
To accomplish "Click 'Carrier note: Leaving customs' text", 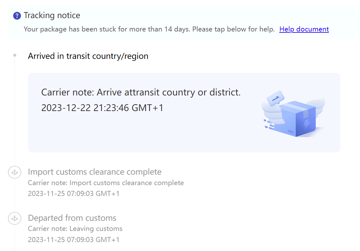I will [75, 229].
